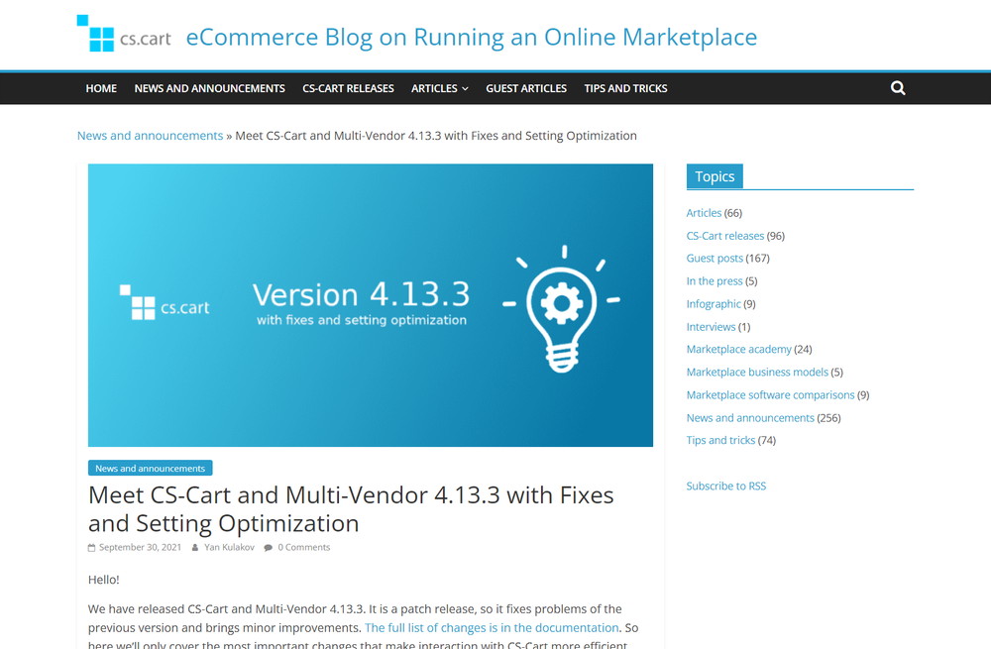Open NEWS AND ANNOUNCEMENTS in the navbar
The image size is (991, 649).
(x=209, y=88)
